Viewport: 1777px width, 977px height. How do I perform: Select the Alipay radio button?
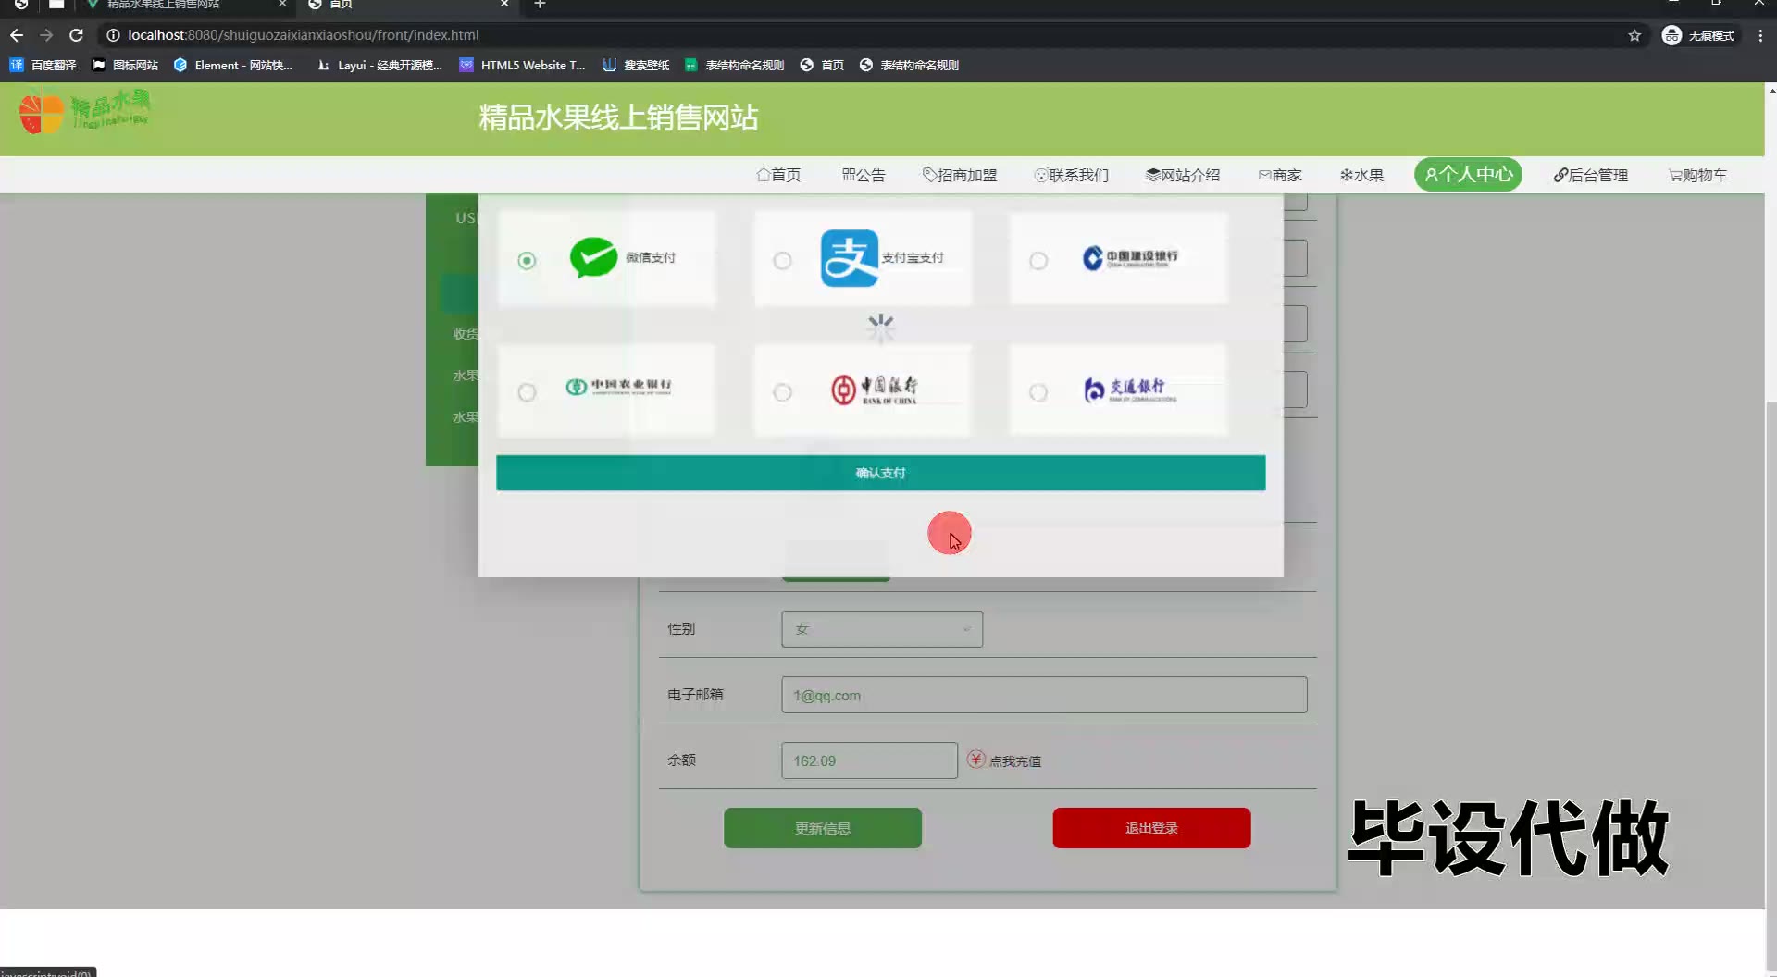[x=782, y=261]
